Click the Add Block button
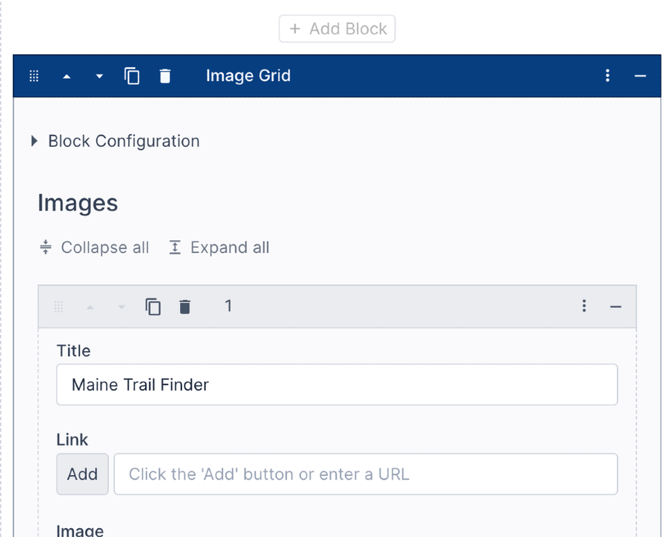 pyautogui.click(x=337, y=28)
